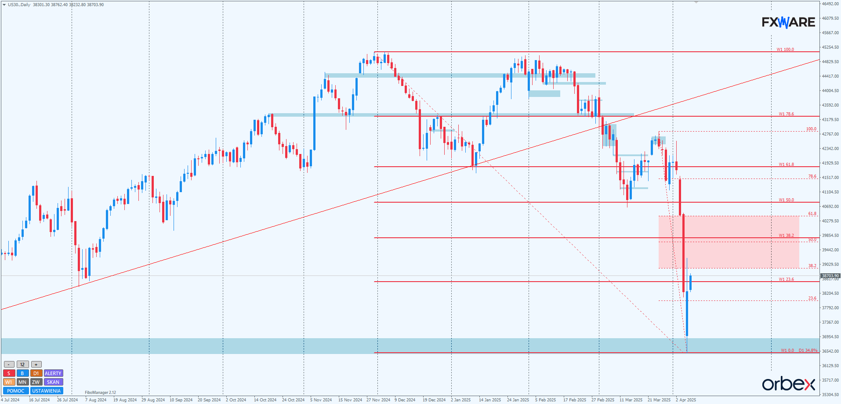This screenshot has width=841, height=404.
Task: Increase the value with plus button
Action: click(36, 365)
